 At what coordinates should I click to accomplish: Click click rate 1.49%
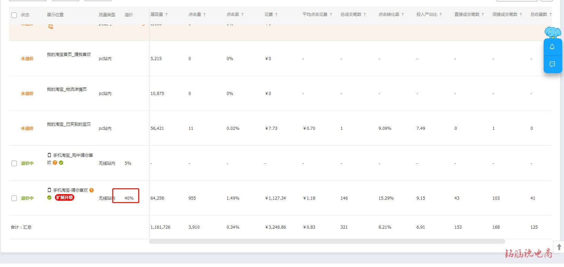tap(233, 198)
